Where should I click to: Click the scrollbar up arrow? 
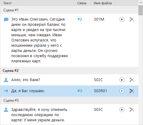tap(141, 3)
